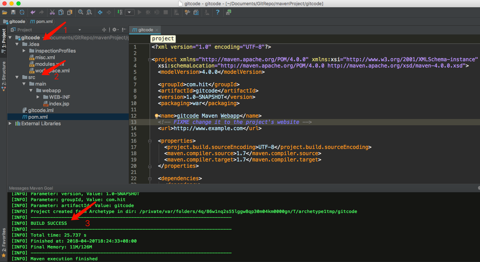Expand the External Libraries node
Image resolution: width=480 pixels, height=262 pixels.
pyautogui.click(x=10, y=124)
